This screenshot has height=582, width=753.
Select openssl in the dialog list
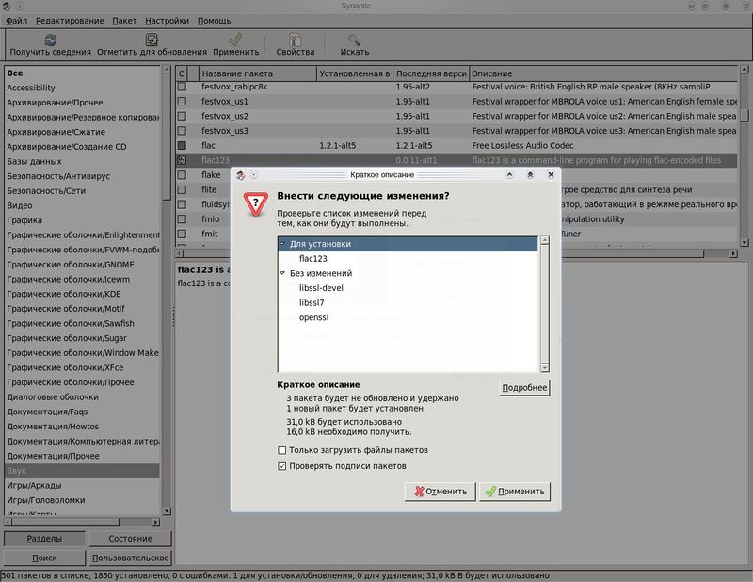314,317
